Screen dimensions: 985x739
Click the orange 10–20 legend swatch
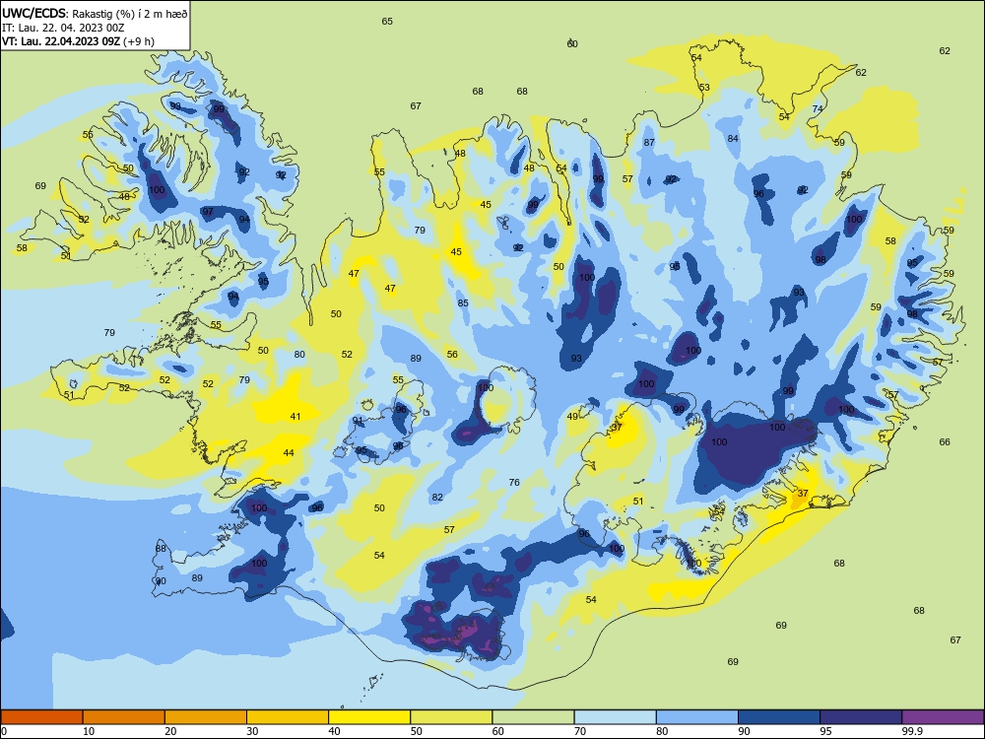[x=124, y=717]
